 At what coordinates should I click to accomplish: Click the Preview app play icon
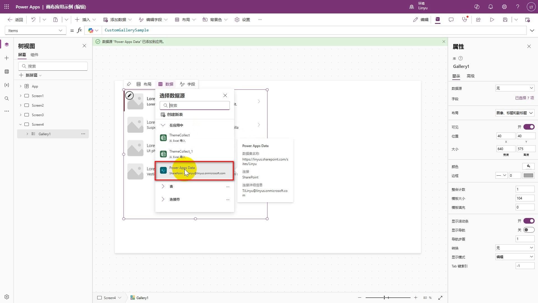tap(492, 20)
